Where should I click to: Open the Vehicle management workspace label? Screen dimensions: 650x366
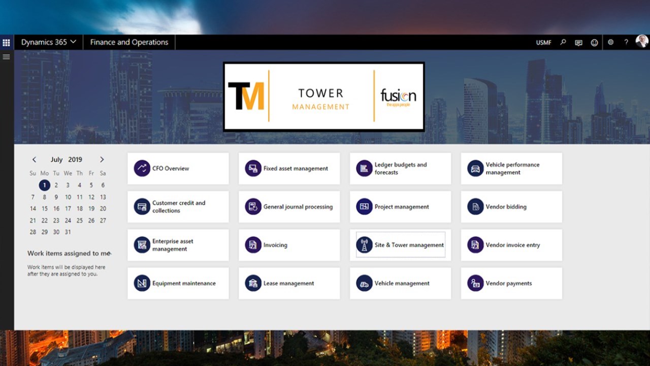[402, 283]
